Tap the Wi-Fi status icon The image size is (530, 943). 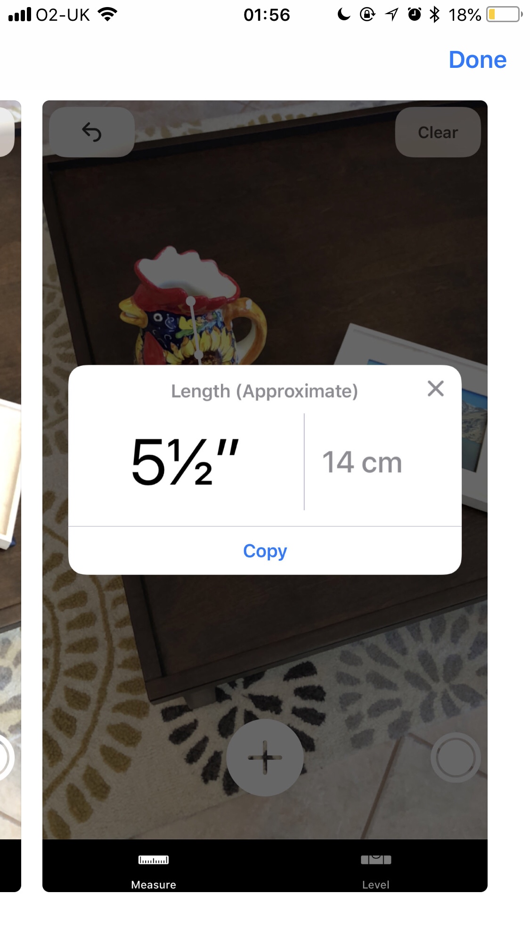click(107, 15)
